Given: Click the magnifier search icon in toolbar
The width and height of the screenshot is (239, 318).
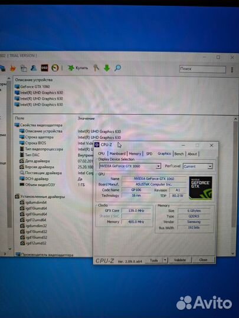Looking at the screenshot, I should 117,68.
